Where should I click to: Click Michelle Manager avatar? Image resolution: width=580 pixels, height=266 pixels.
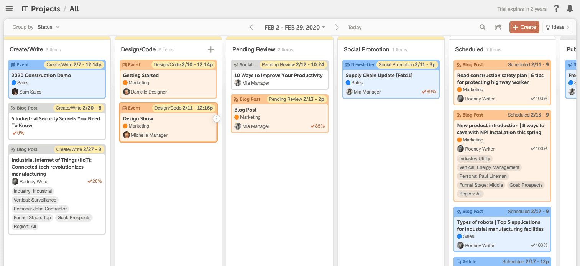pos(127,135)
